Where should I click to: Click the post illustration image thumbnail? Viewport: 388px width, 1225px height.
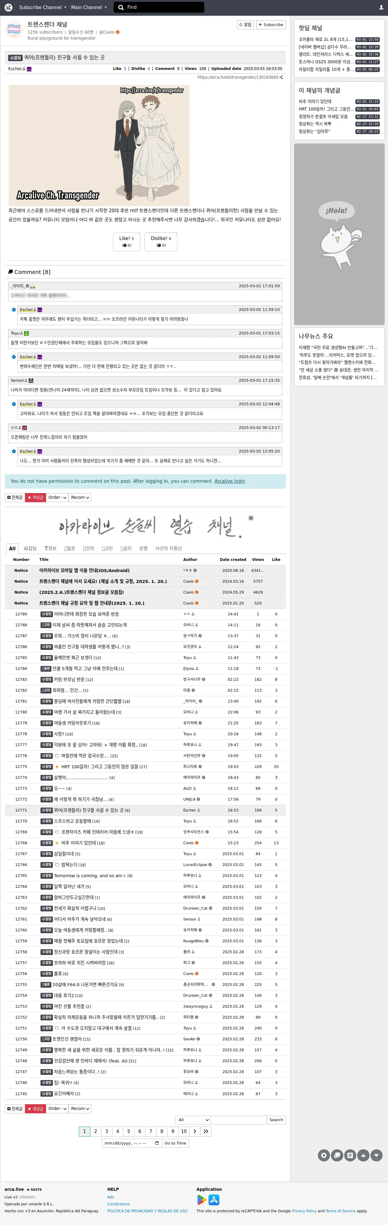pyautogui.click(x=99, y=146)
